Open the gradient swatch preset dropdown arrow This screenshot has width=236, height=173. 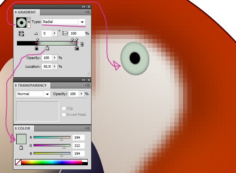point(29,22)
